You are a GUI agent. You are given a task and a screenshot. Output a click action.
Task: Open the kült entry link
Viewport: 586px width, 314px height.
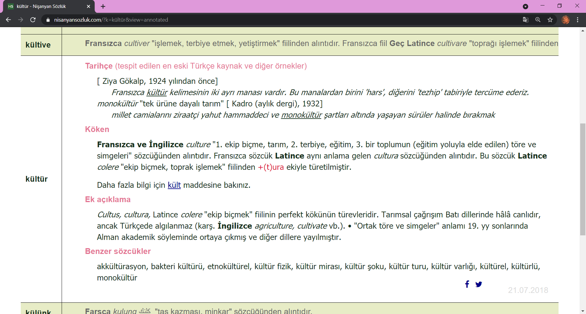[174, 185]
